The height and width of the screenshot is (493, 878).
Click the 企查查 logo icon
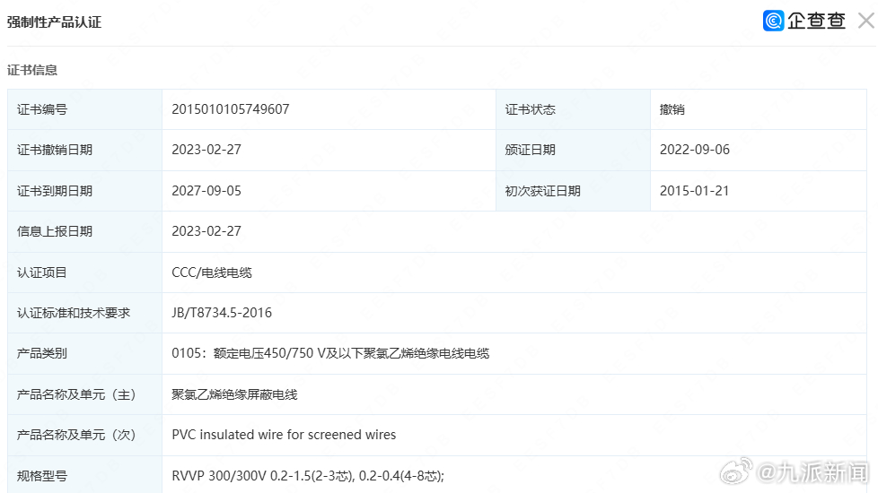coord(773,21)
